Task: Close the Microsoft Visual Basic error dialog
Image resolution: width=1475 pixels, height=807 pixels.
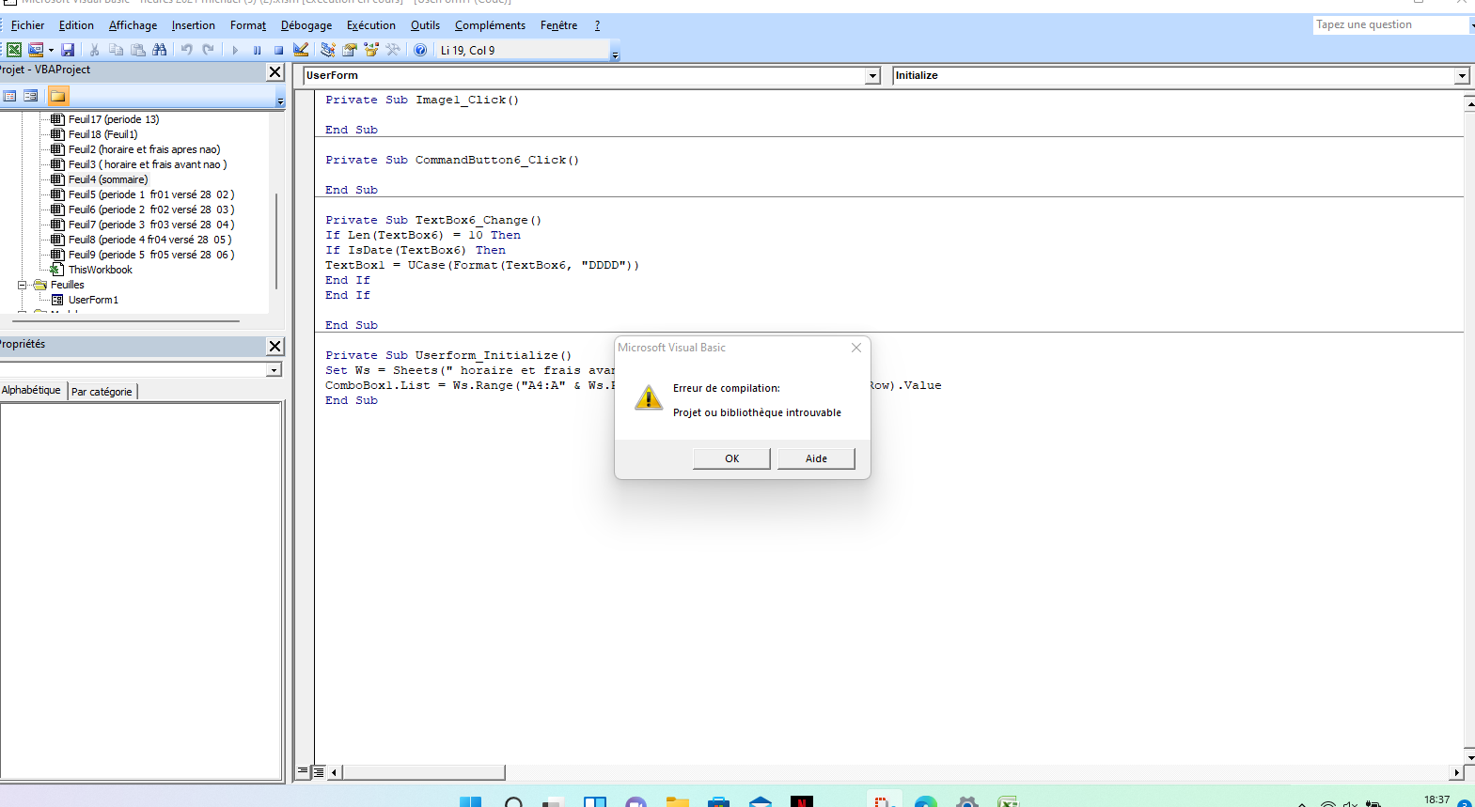Action: [856, 348]
